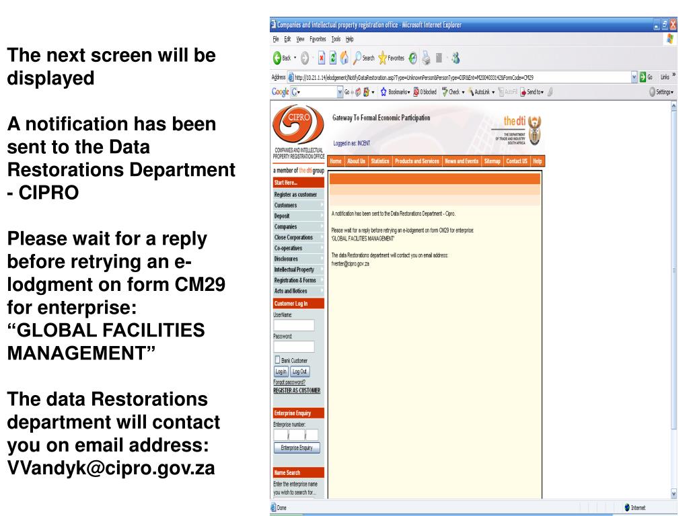This screenshot has width=689, height=516.
Task: Click the Stop loading icon
Action: coord(322,58)
